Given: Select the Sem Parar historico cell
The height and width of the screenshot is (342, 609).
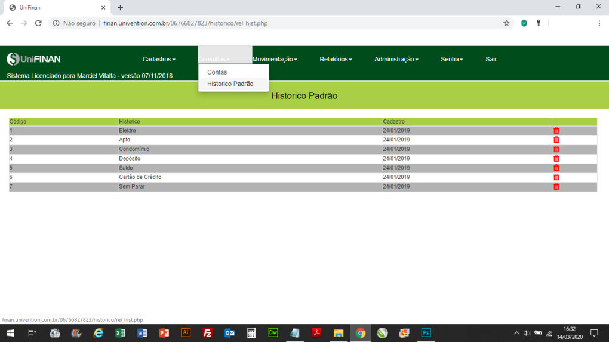Looking at the screenshot, I should point(250,186).
